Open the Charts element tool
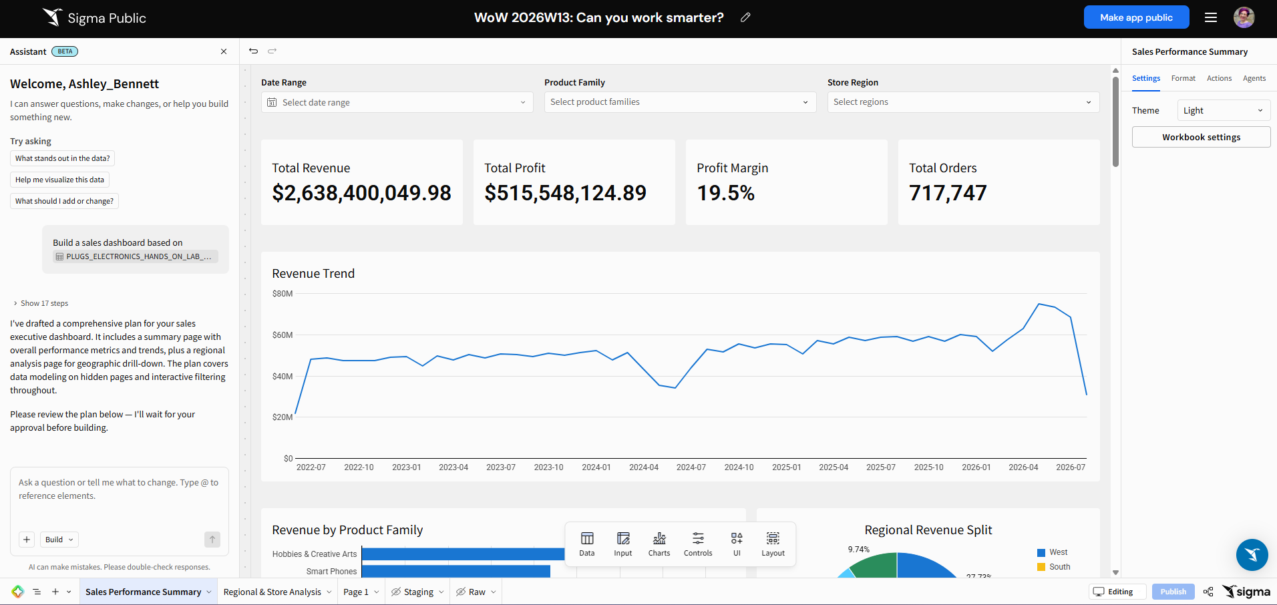Viewport: 1277px width, 605px height. coord(659,544)
